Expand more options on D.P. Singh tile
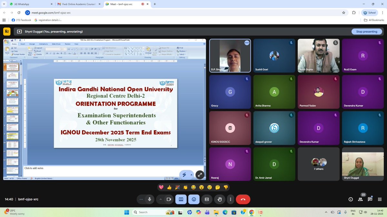387x217 pixels. click(x=247, y=42)
